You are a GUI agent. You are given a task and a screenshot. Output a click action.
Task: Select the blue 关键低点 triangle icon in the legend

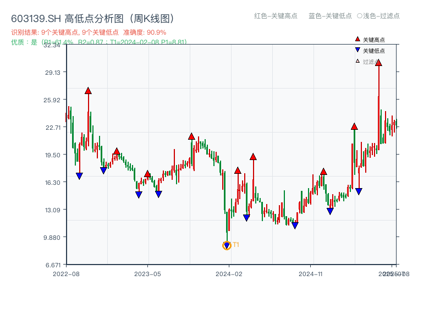356,50
